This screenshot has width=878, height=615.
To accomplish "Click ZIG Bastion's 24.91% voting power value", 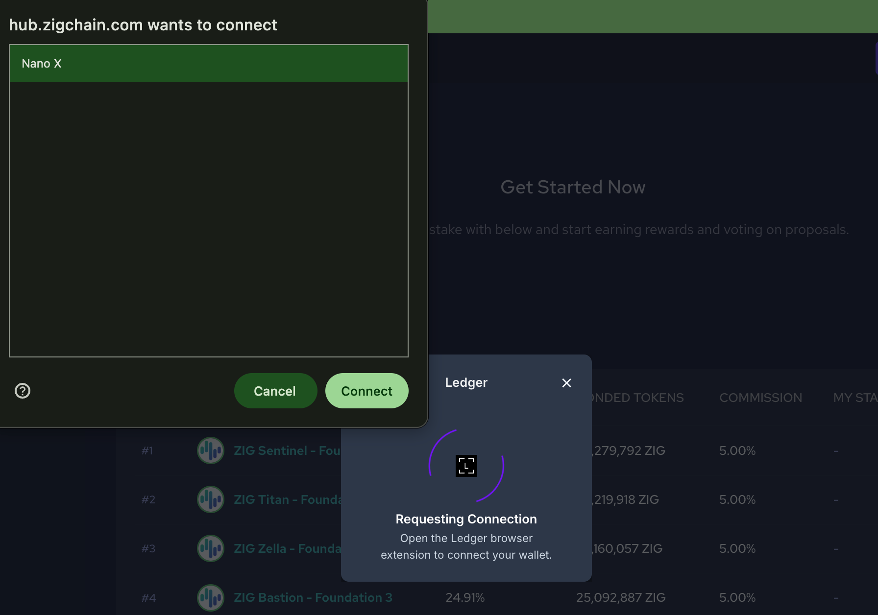I will tap(464, 597).
